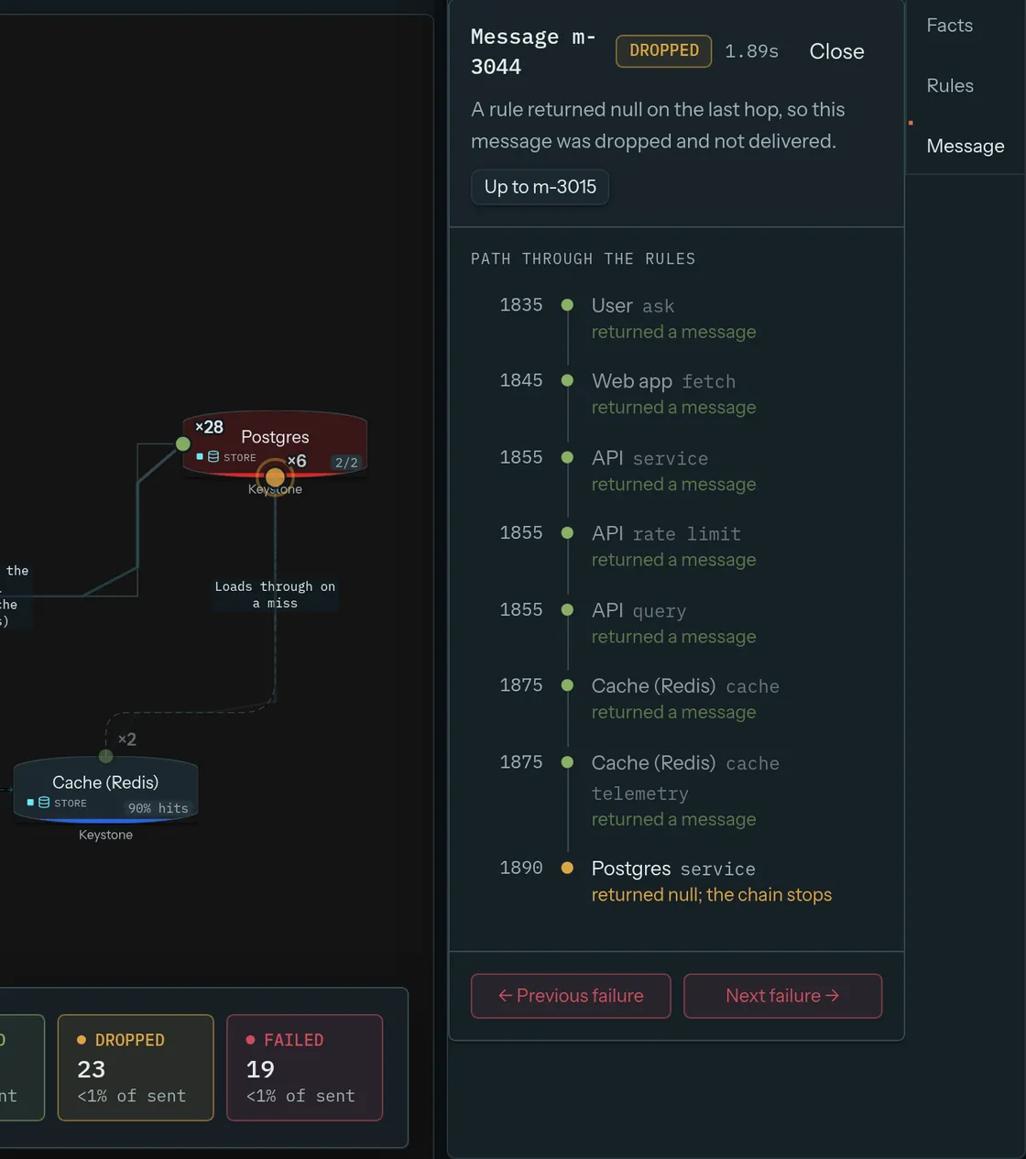Click the 1.89s duration text
Image resolution: width=1026 pixels, height=1159 pixels.
click(x=751, y=51)
